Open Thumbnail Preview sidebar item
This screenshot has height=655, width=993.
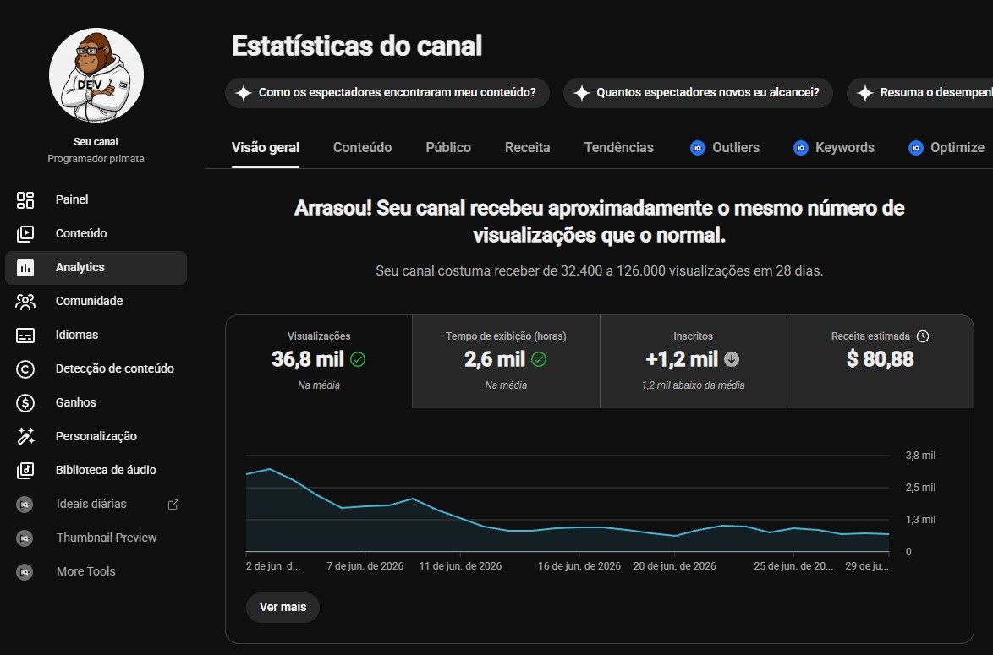pyautogui.click(x=96, y=538)
